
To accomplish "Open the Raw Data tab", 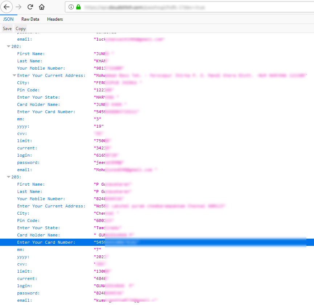I will pyautogui.click(x=30, y=19).
